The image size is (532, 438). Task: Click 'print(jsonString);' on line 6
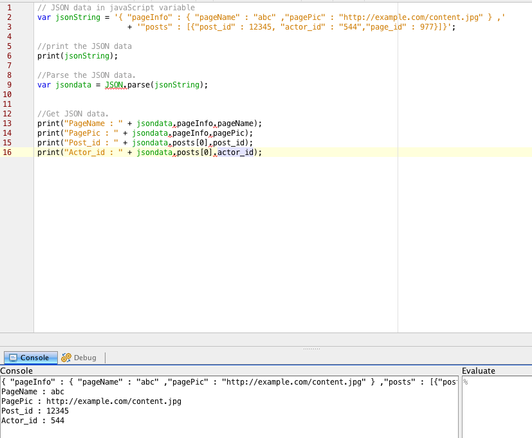coord(78,56)
